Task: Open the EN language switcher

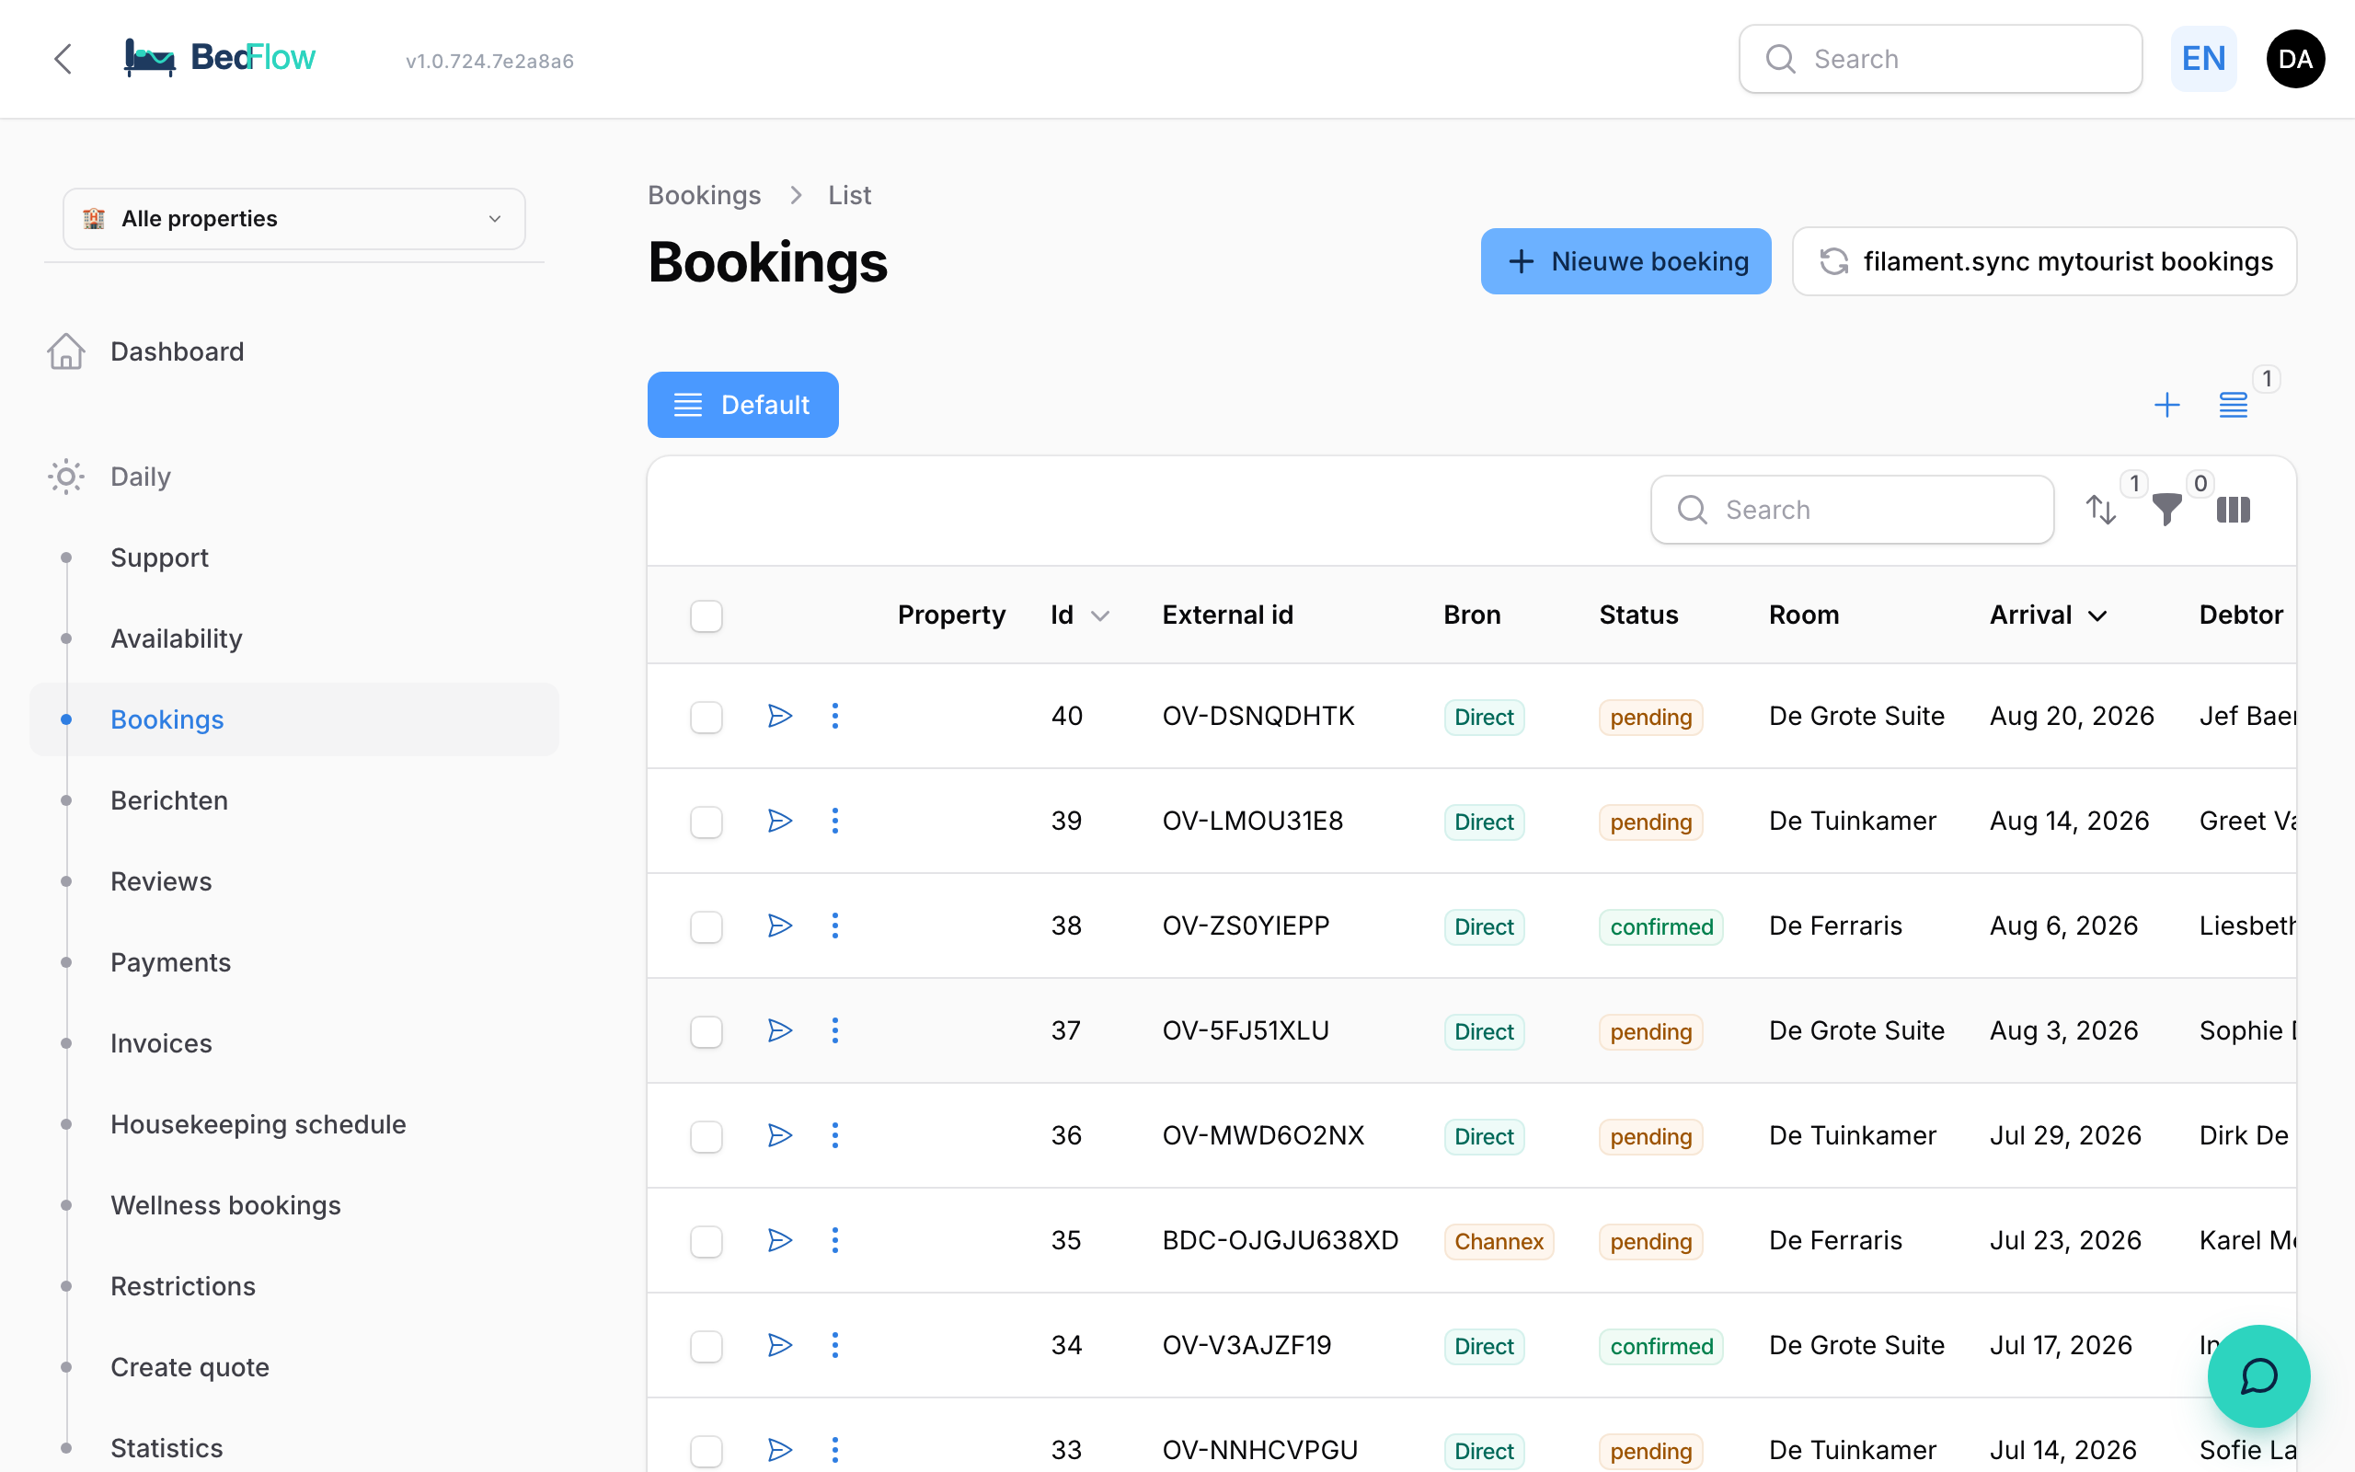Action: (2203, 60)
